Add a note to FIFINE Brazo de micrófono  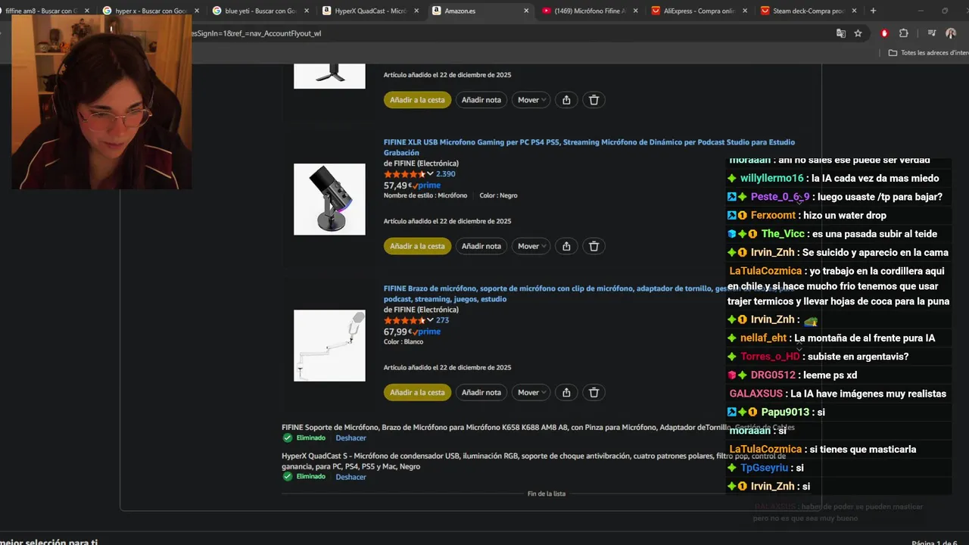coord(481,392)
